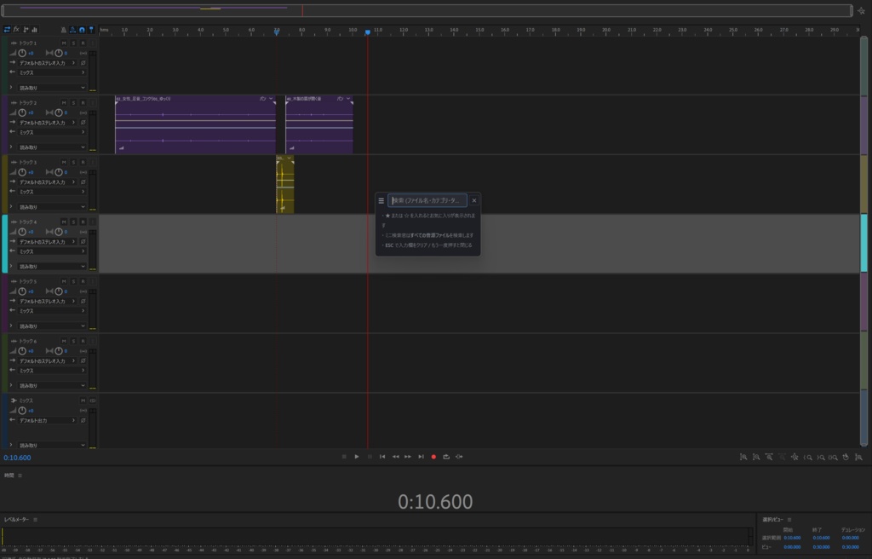Click Zoom In (Amplitude) icon
Image resolution: width=872 pixels, height=559 pixels.
(x=743, y=457)
